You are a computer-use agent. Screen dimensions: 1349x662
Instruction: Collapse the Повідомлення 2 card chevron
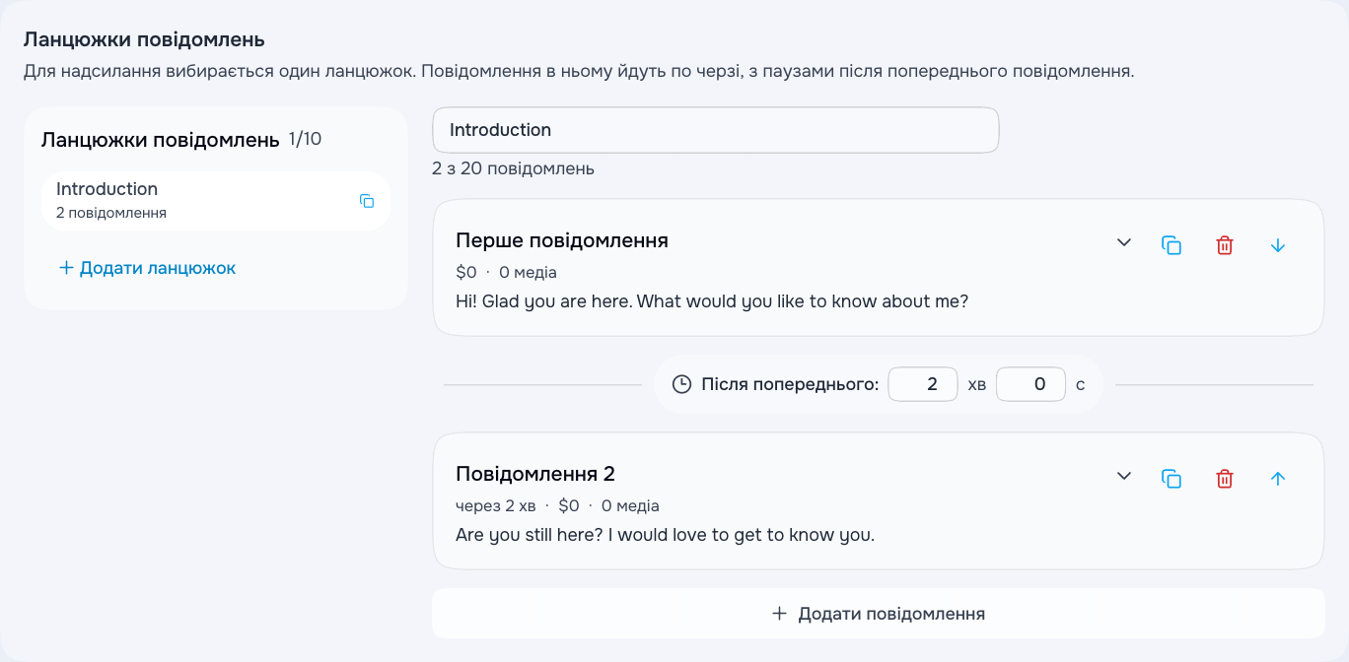[x=1124, y=477]
